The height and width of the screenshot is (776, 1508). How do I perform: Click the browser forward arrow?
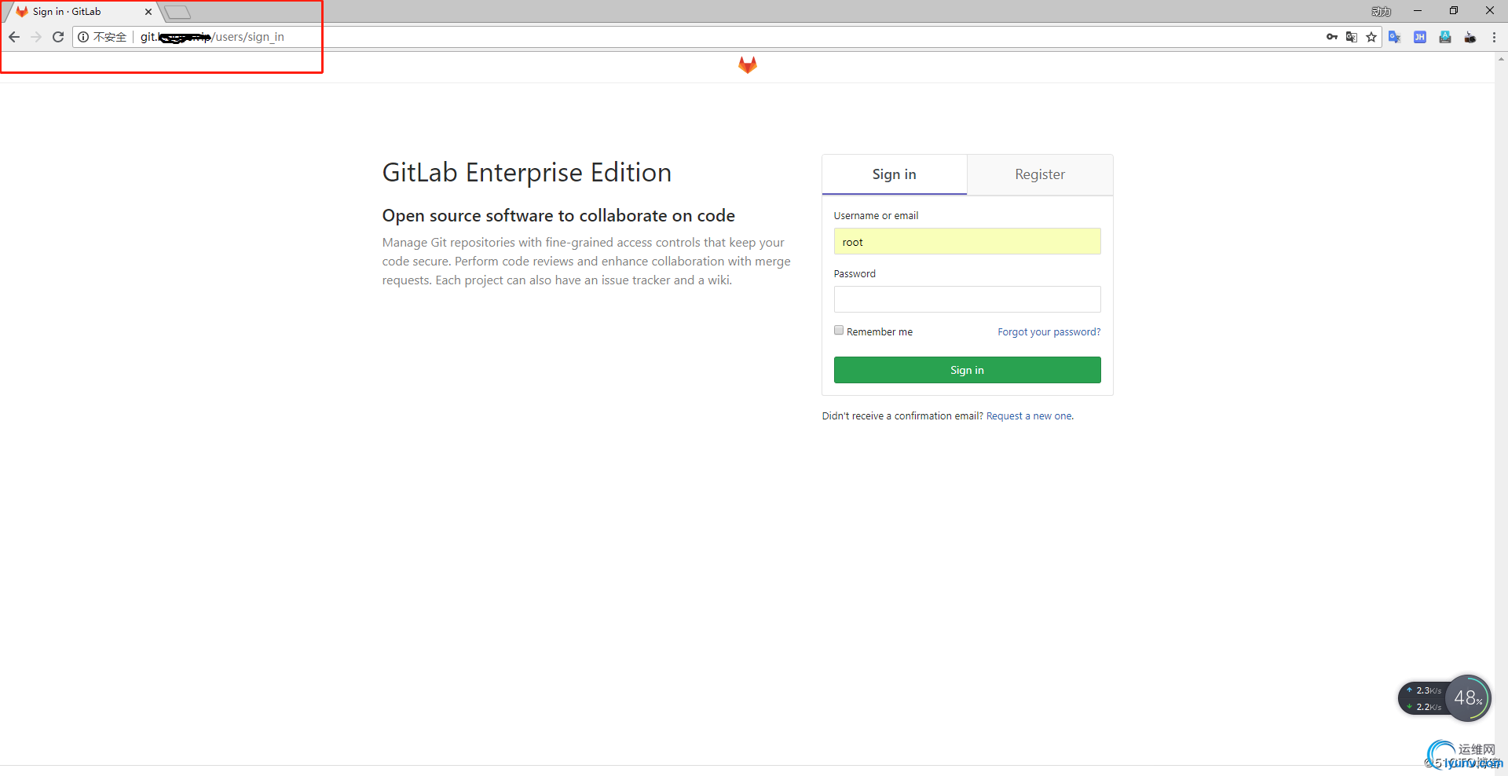tap(36, 37)
